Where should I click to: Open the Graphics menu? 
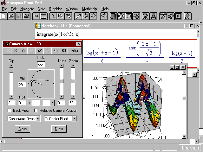(56, 9)
